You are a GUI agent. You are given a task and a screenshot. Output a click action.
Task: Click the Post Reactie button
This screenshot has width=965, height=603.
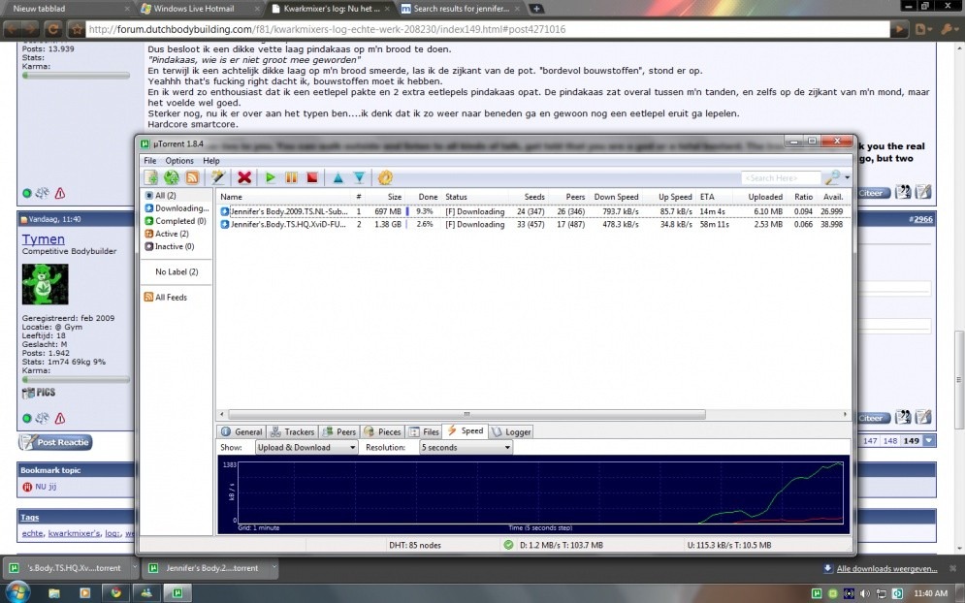55,442
